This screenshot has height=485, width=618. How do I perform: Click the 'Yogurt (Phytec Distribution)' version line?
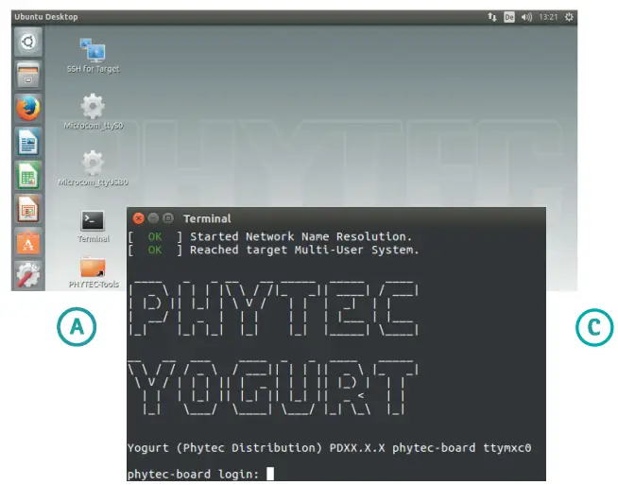pyautogui.click(x=330, y=448)
